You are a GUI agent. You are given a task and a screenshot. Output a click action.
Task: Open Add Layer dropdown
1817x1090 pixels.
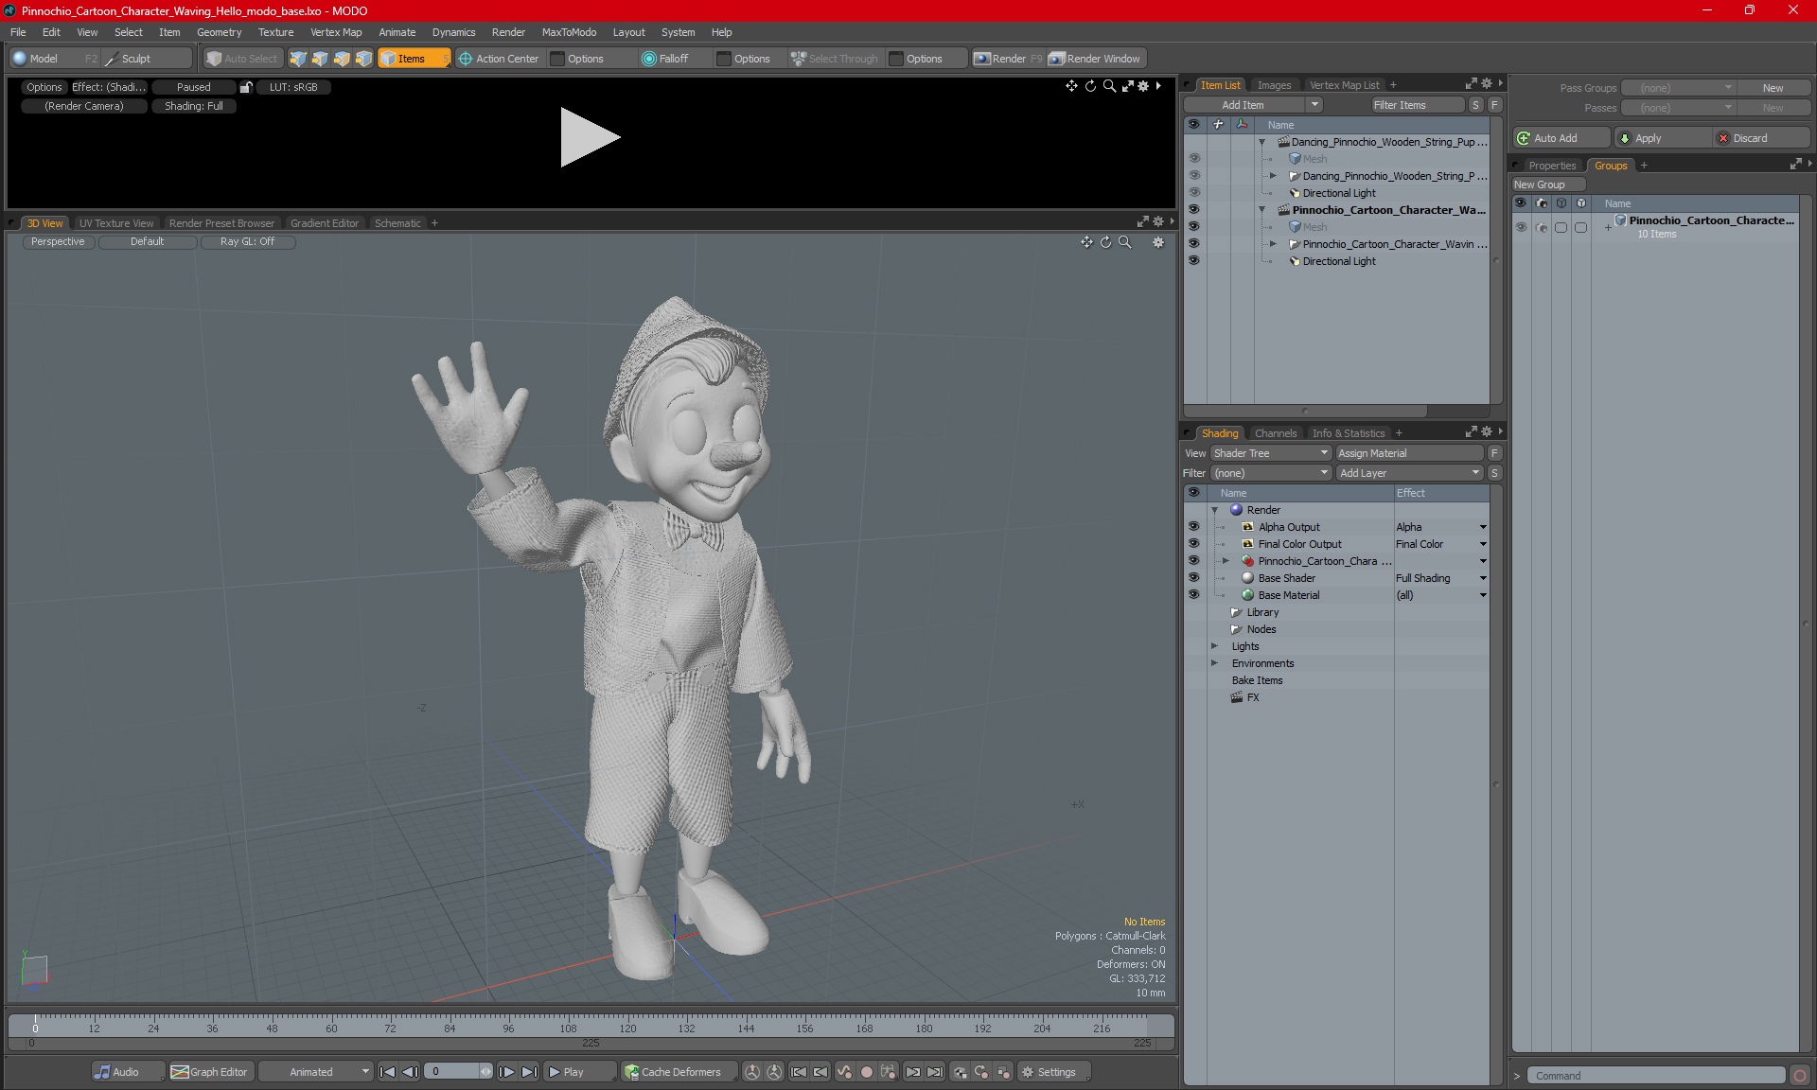pyautogui.click(x=1409, y=473)
